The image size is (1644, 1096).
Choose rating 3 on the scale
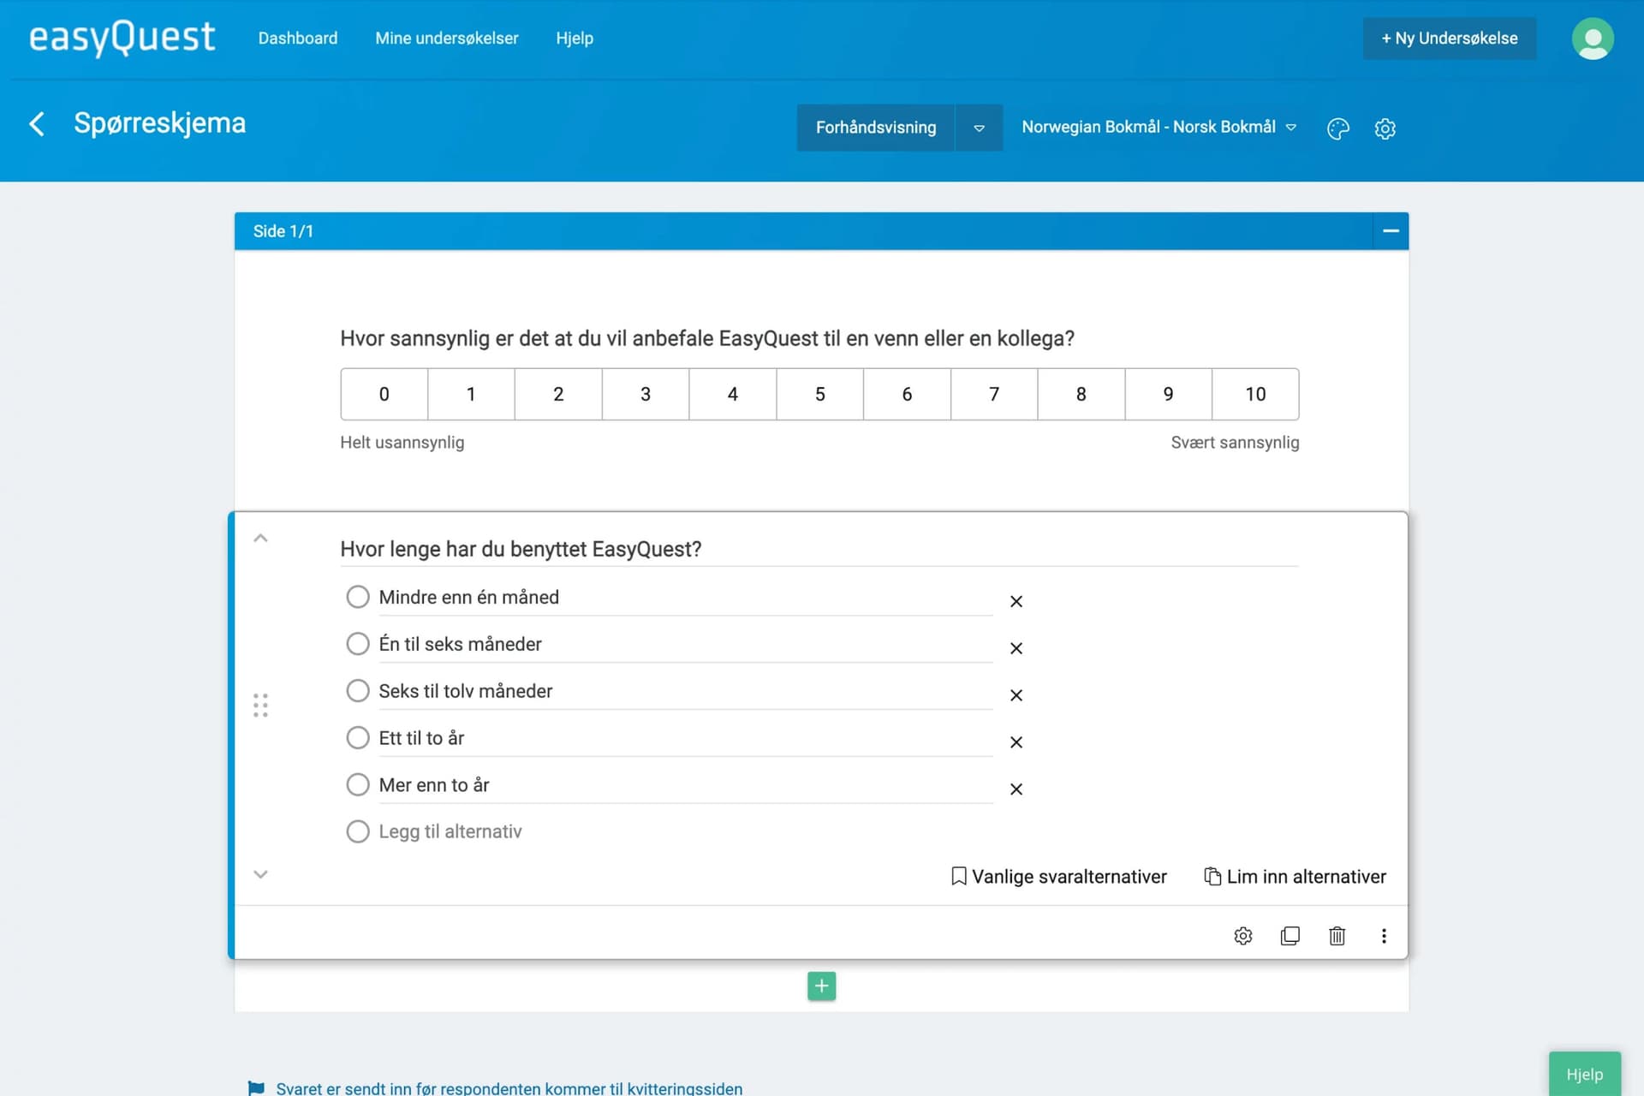pos(646,394)
